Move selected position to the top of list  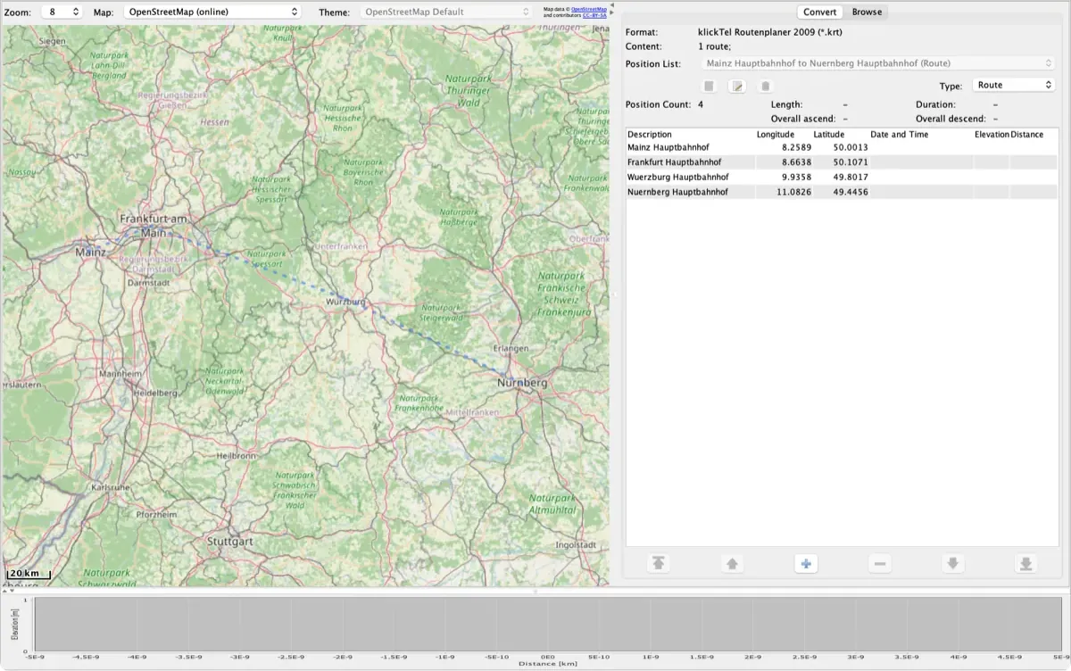(x=659, y=564)
